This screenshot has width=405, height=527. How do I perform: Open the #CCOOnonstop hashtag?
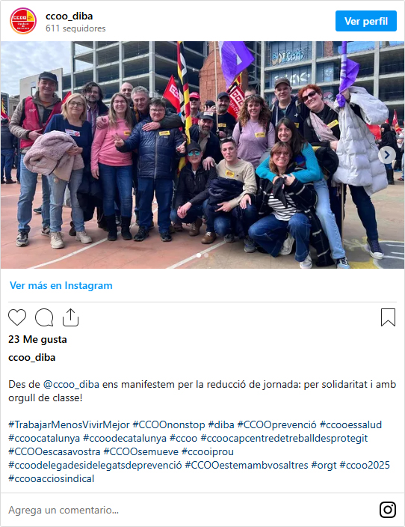pyautogui.click(x=169, y=424)
